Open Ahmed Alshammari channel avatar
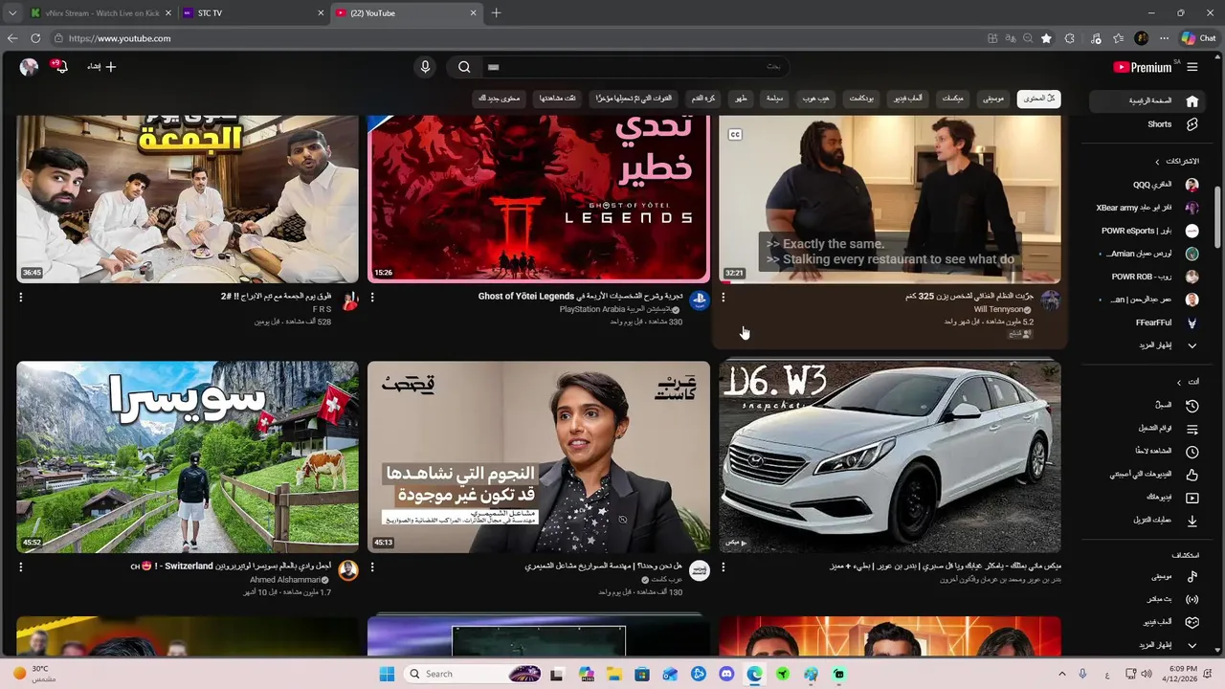This screenshot has width=1225, height=689. coord(348,571)
